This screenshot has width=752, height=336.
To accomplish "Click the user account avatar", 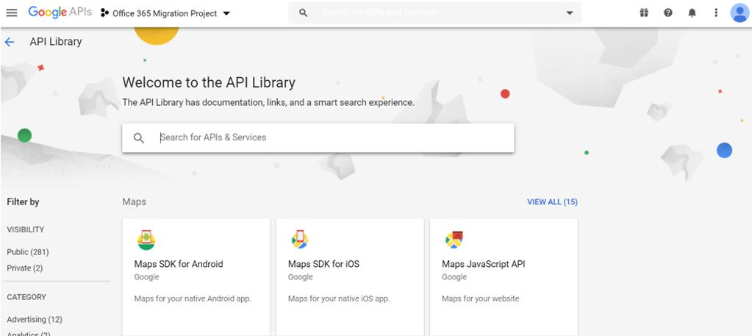I will [739, 12].
